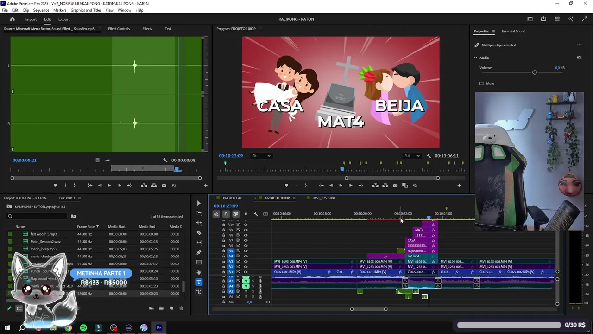593x334 pixels.
Task: Click the Quick Export icon in the header
Action: [x=543, y=19]
